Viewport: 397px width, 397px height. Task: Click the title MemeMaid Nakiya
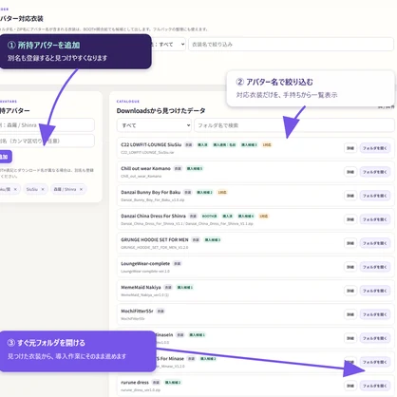(141, 287)
